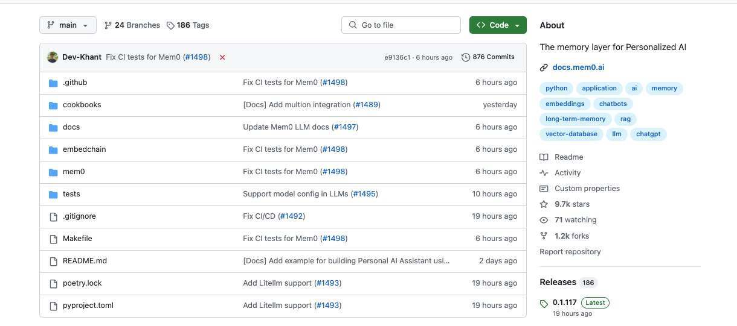Image resolution: width=737 pixels, height=326 pixels.
Task: Click the Go to file search field
Action: tap(401, 25)
